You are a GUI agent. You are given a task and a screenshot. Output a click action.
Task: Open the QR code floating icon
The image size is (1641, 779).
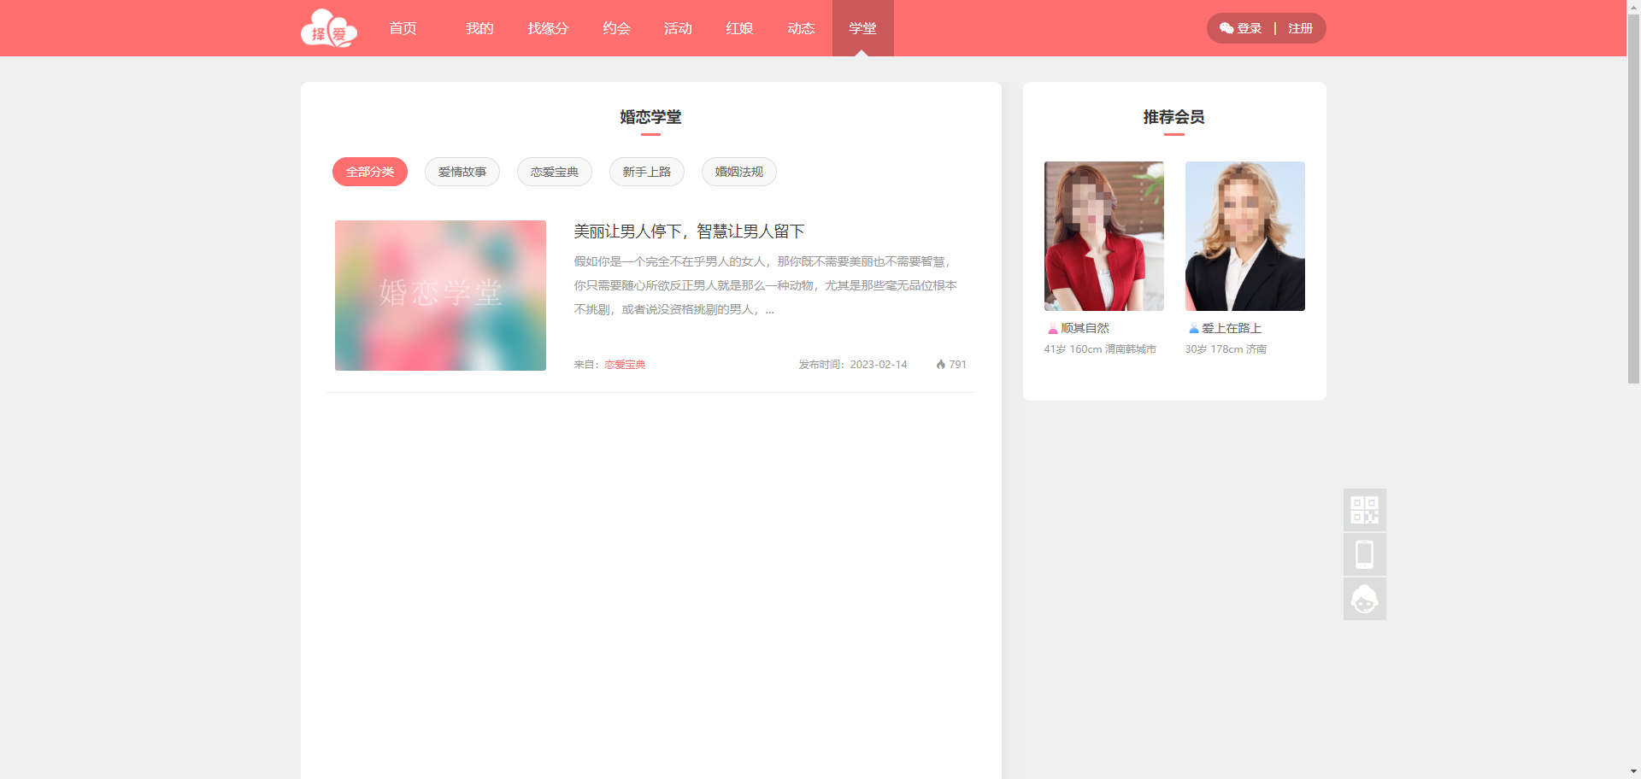coord(1364,510)
